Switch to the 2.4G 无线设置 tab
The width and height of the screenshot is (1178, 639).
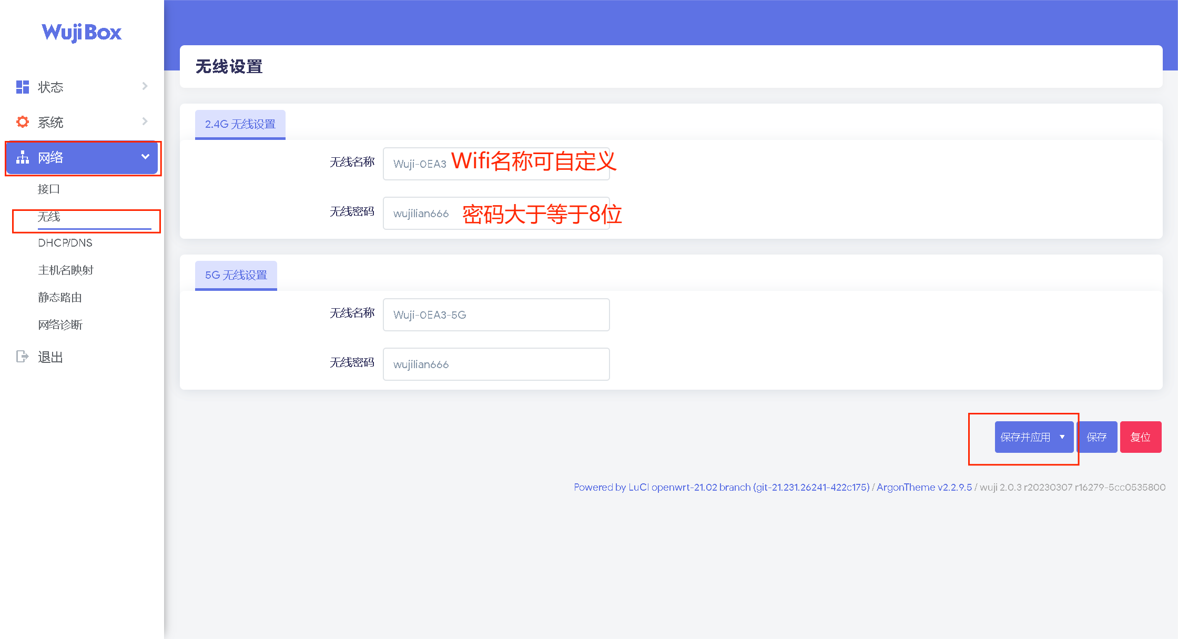point(240,124)
